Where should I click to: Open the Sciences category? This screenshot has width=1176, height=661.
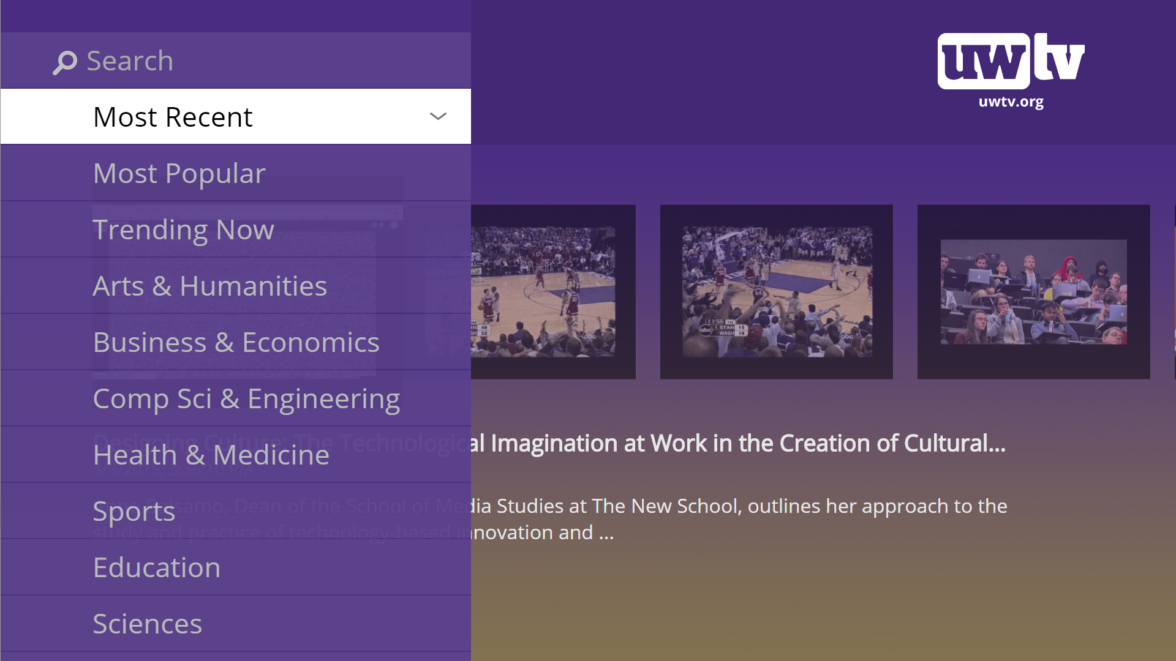[x=148, y=623]
